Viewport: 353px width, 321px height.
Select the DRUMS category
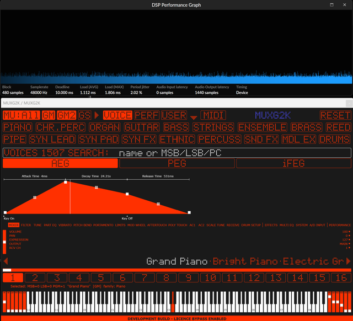click(x=335, y=139)
